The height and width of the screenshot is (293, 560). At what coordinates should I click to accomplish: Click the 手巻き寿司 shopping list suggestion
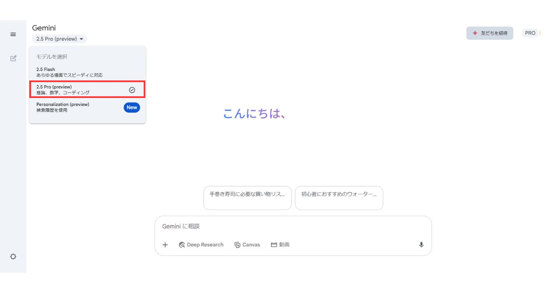[x=247, y=198]
